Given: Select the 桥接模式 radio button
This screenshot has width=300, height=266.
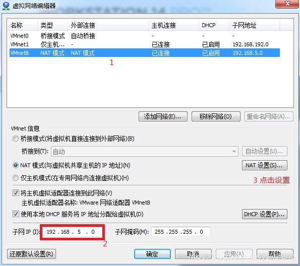Looking at the screenshot, I should coord(16,139).
